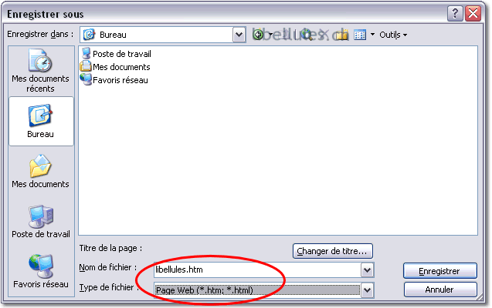Open Mes documents in the places sidebar

click(40, 172)
